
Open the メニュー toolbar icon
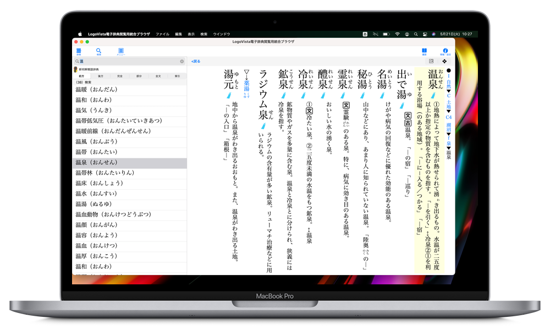pyautogui.click(x=120, y=52)
